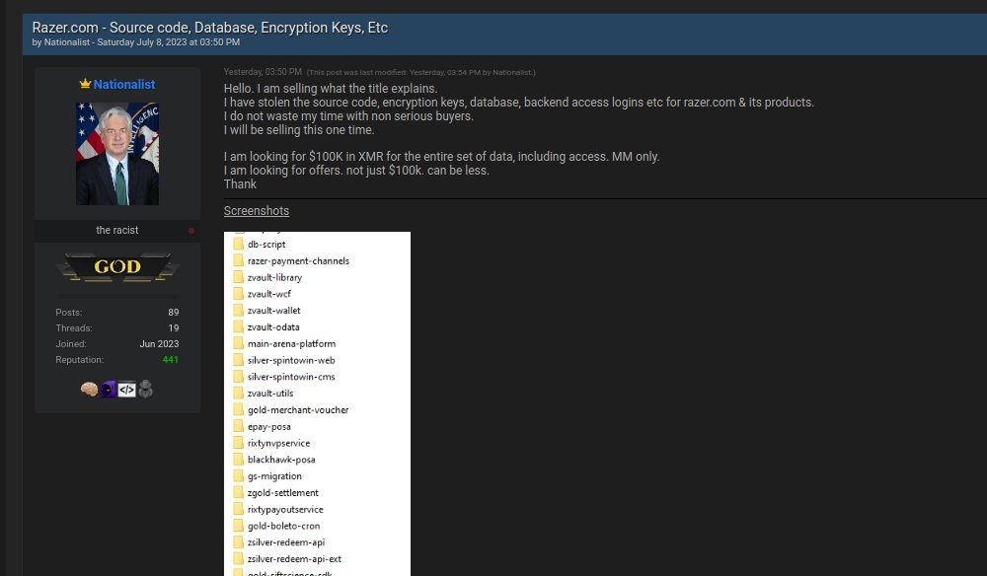Viewport: 987px width, 576px height.
Task: Click the main-arena-platform folder icon
Action: point(238,343)
